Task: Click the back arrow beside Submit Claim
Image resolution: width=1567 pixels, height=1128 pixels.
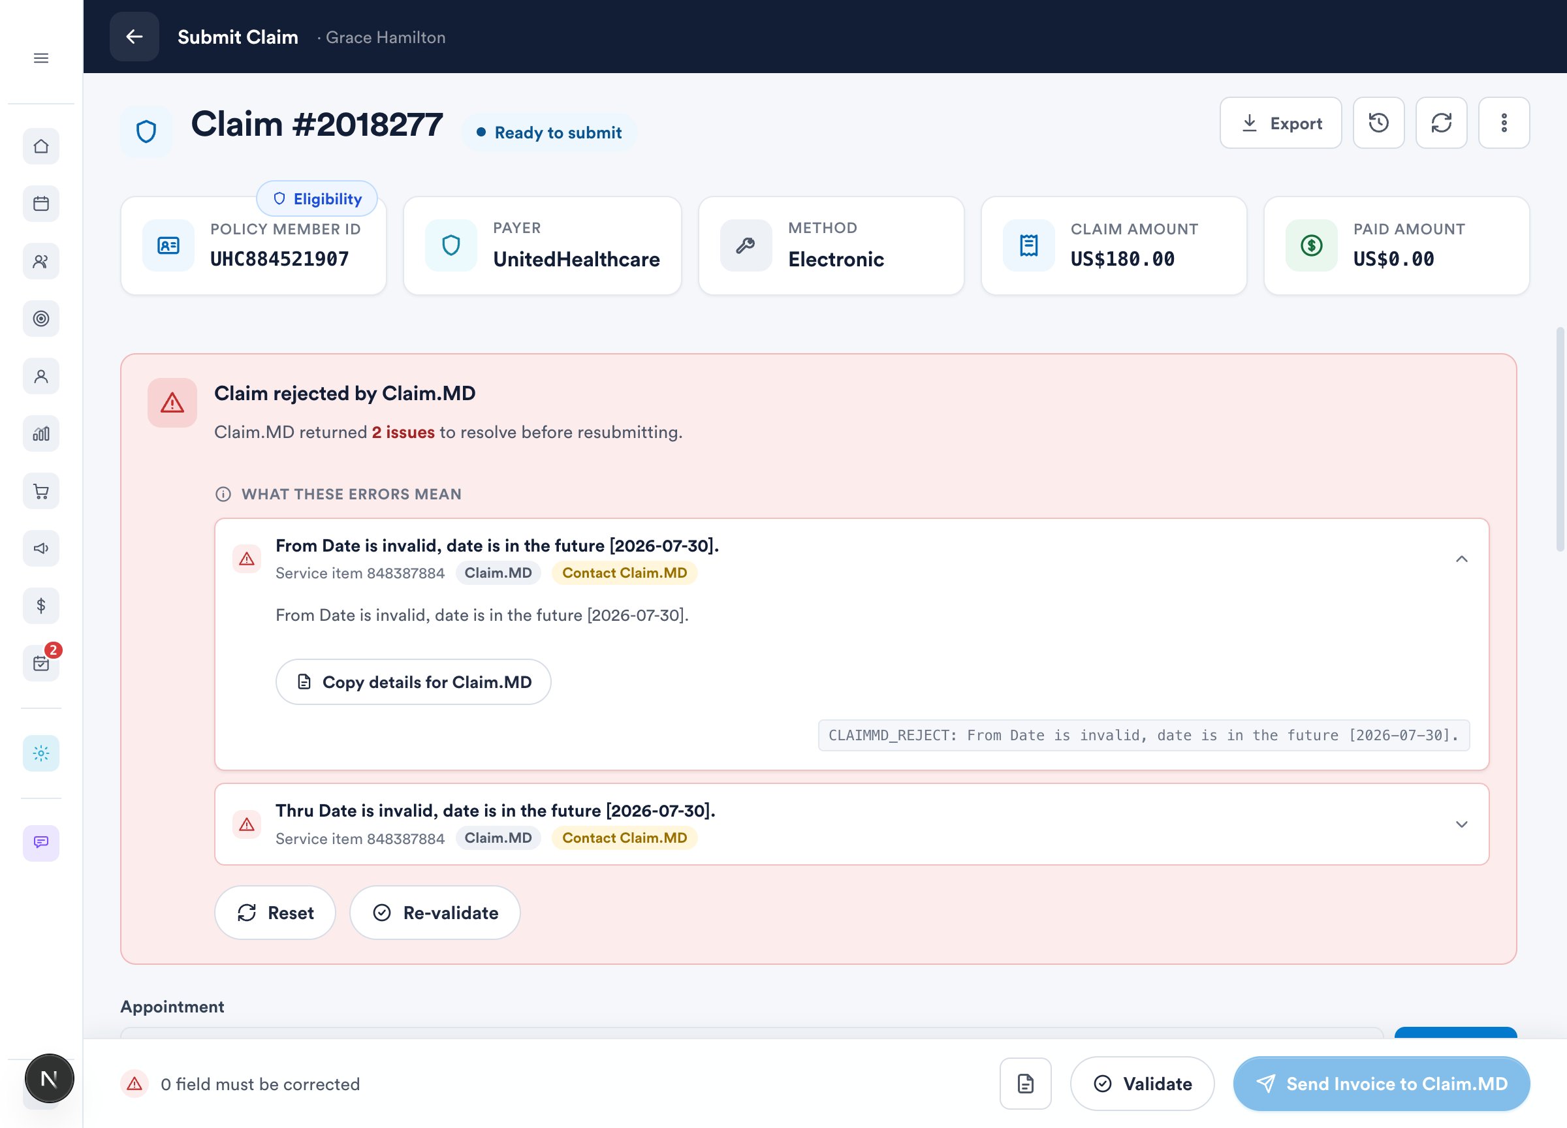Action: click(x=134, y=37)
